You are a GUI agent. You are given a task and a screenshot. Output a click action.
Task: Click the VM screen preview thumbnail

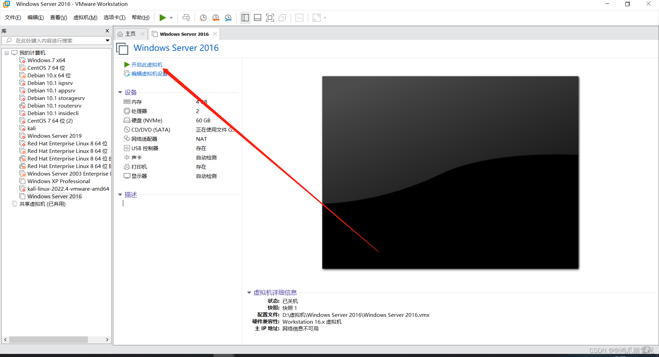coord(450,172)
